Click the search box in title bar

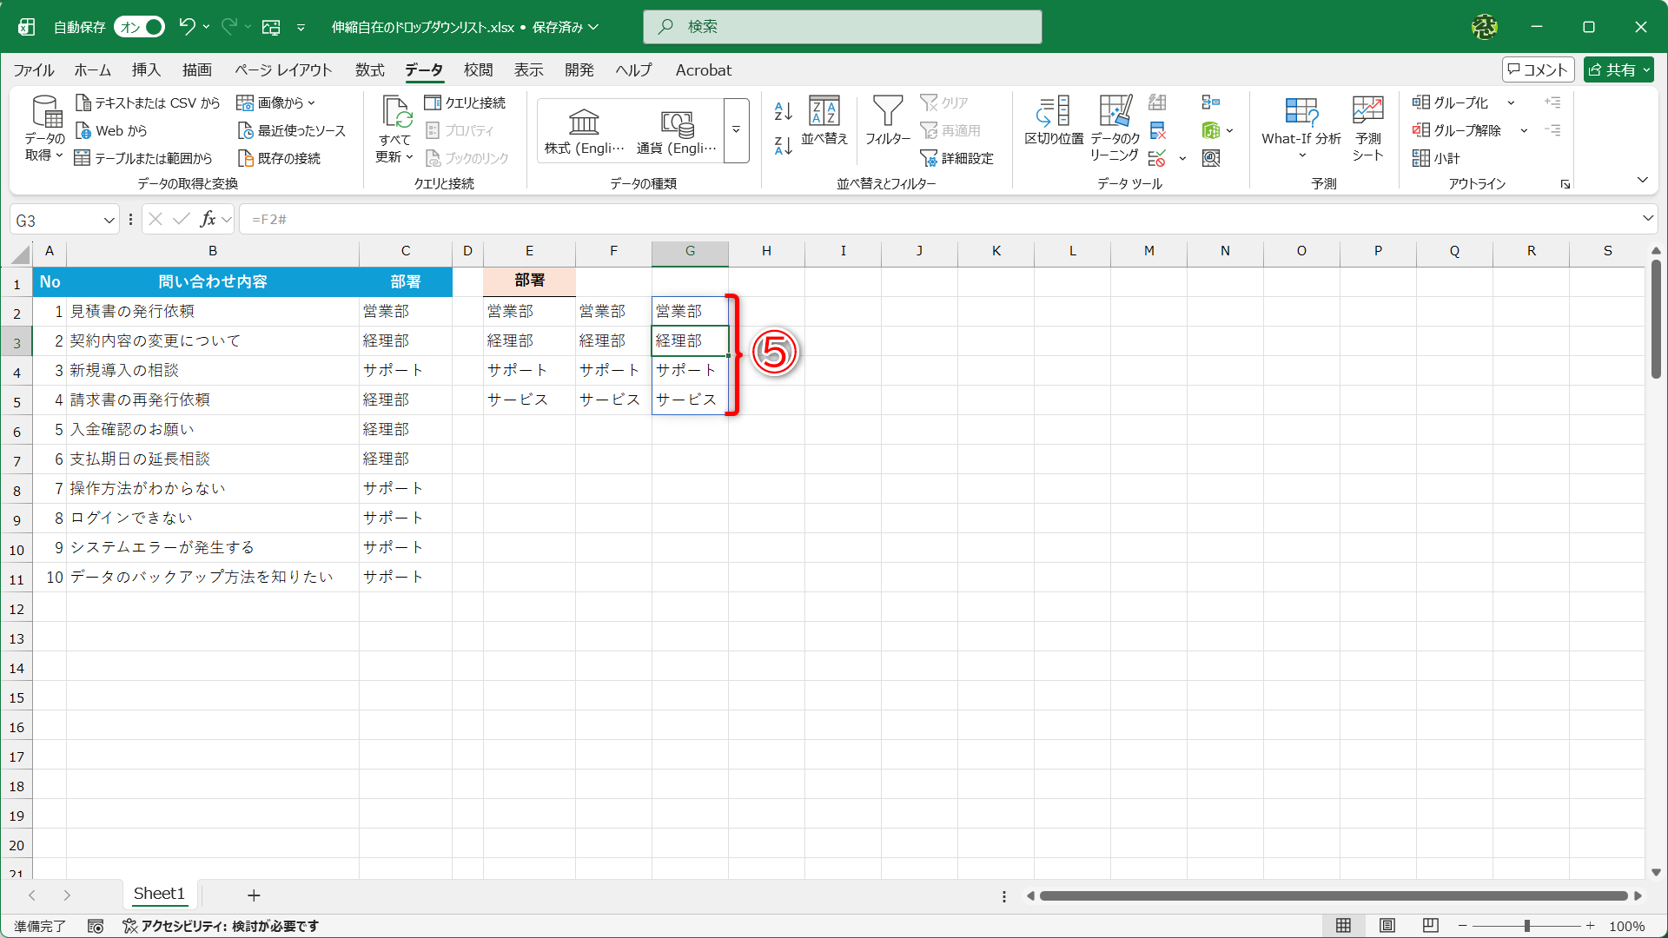[x=843, y=27]
